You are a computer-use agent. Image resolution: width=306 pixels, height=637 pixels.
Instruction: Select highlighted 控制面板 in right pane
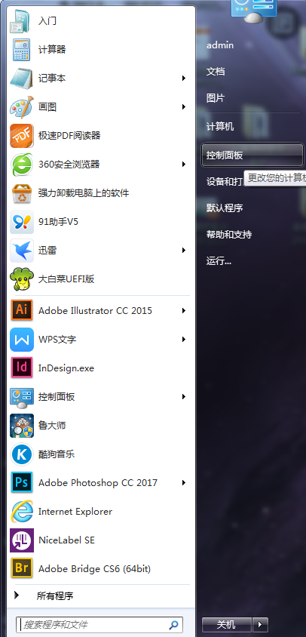[252, 155]
